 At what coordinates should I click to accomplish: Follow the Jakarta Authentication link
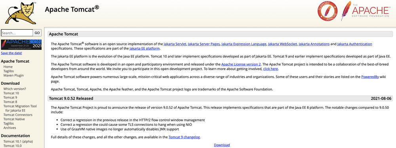click(x=354, y=44)
